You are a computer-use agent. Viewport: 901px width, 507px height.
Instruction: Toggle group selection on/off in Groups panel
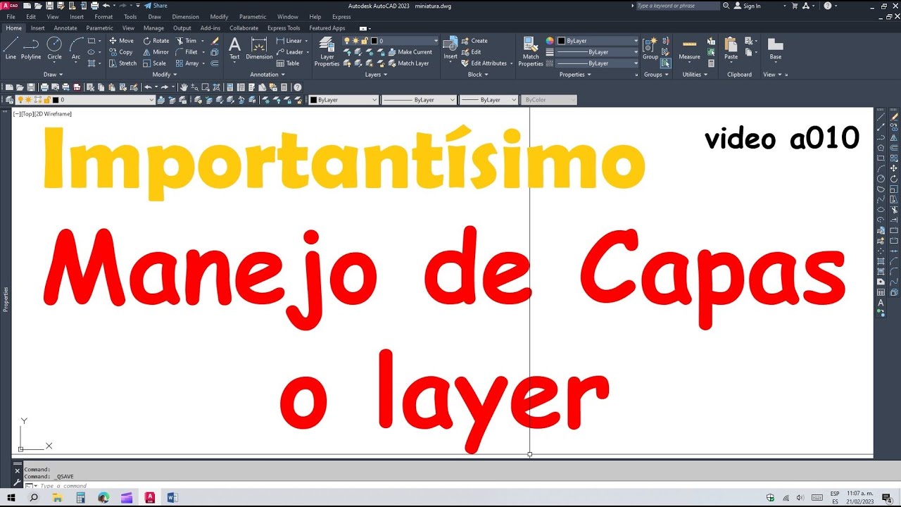click(x=665, y=63)
